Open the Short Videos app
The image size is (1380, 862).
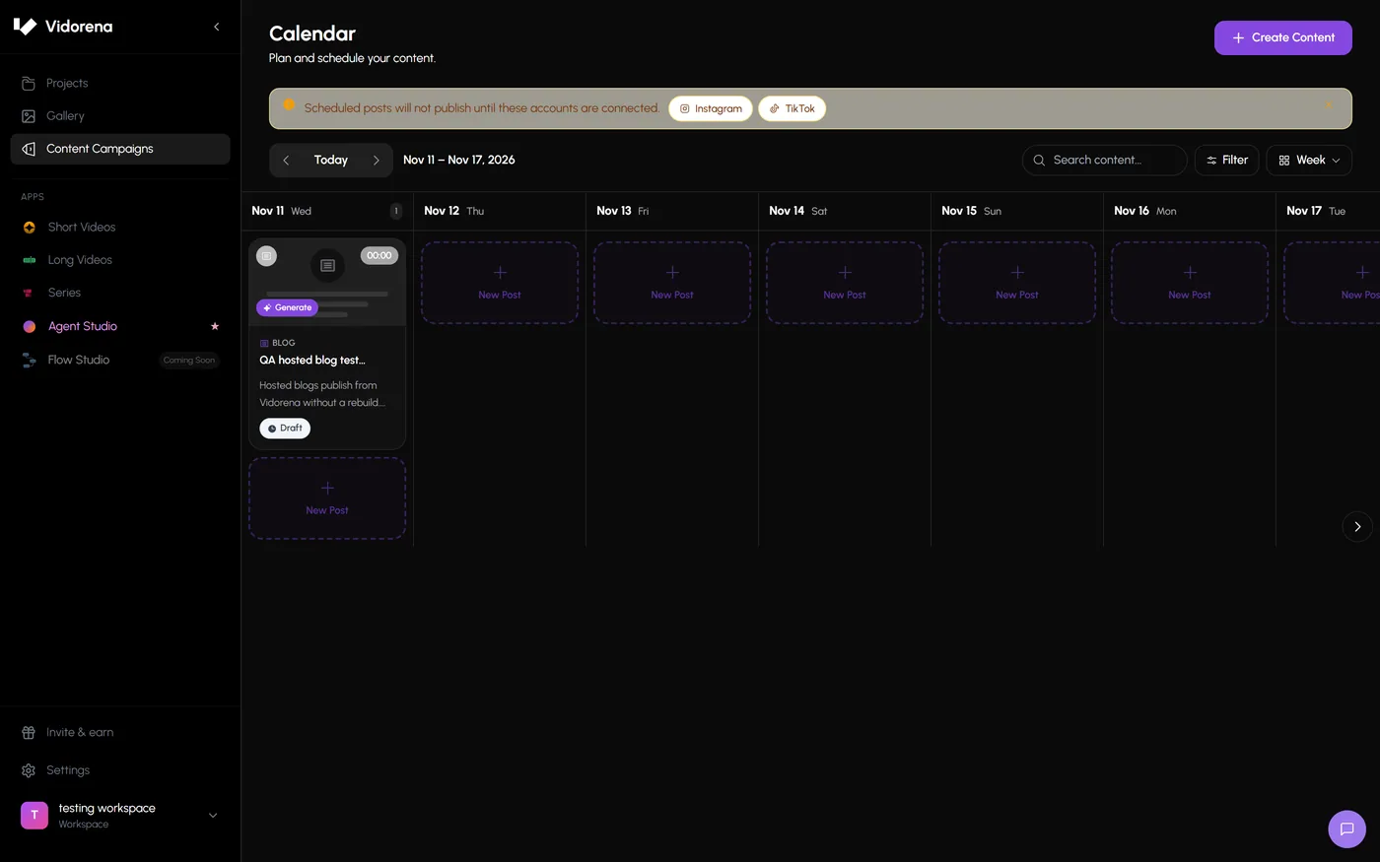tap(120, 227)
